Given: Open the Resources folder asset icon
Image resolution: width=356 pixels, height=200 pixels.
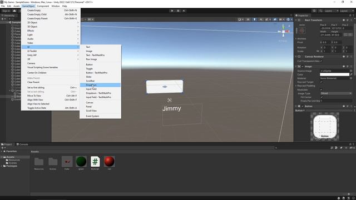Looking at the screenshot, I should point(39,162).
